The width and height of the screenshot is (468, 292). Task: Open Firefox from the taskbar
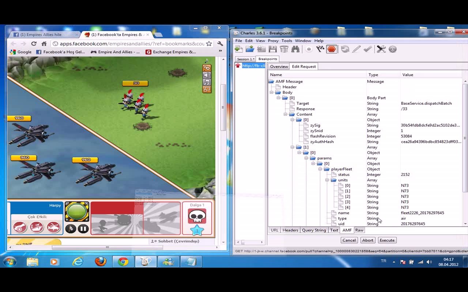pos(101,261)
